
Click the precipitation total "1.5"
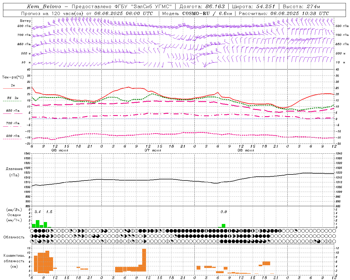coord(49,212)
